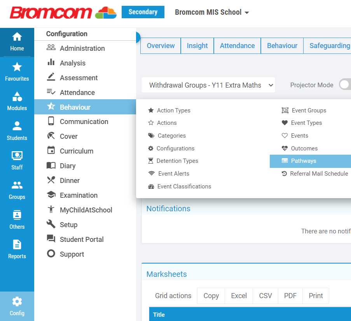Click the Assessment pencil icon
The width and height of the screenshot is (351, 321).
(51, 77)
